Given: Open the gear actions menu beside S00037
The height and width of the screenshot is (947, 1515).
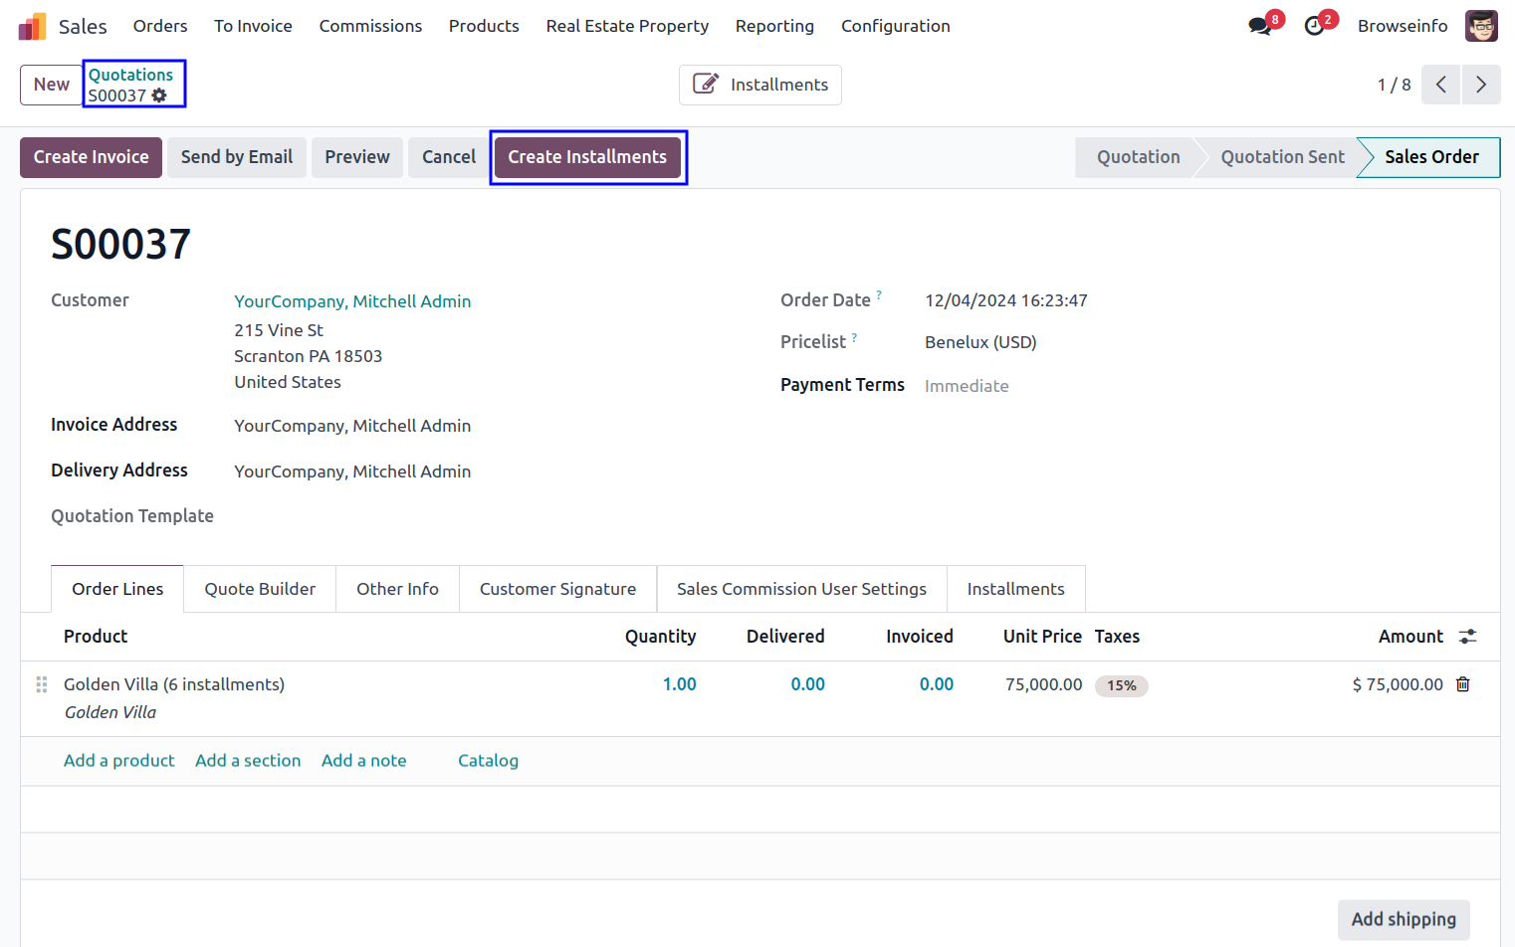Looking at the screenshot, I should pos(159,95).
